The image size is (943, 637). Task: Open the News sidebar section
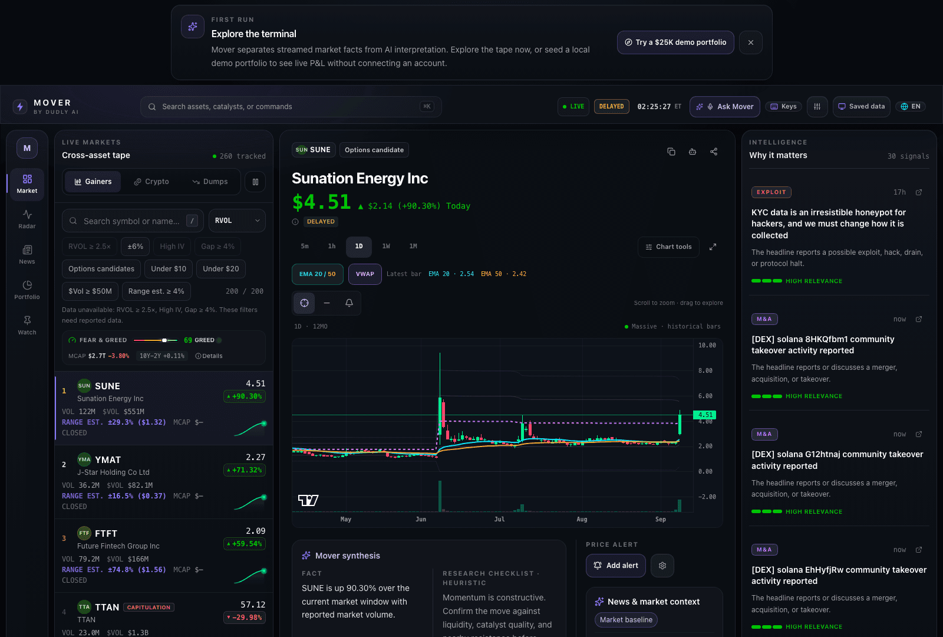pyautogui.click(x=27, y=254)
